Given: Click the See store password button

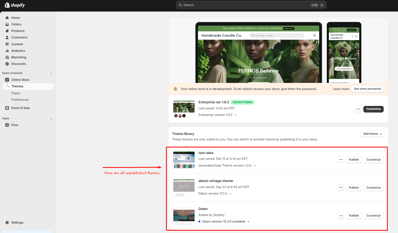Looking at the screenshot, I should pos(367,89).
